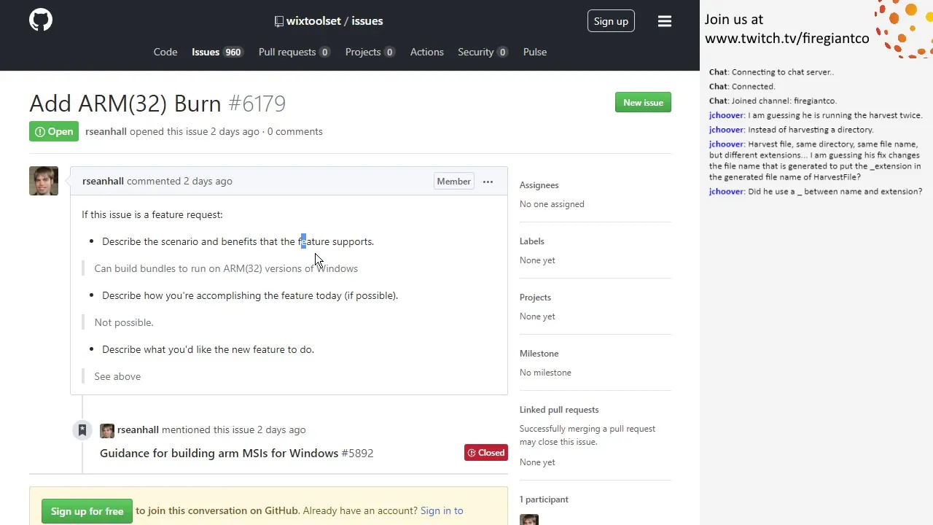Click the issue title 'Add ARM(32) Burn'
Viewport: 933px width, 525px height.
click(x=125, y=104)
